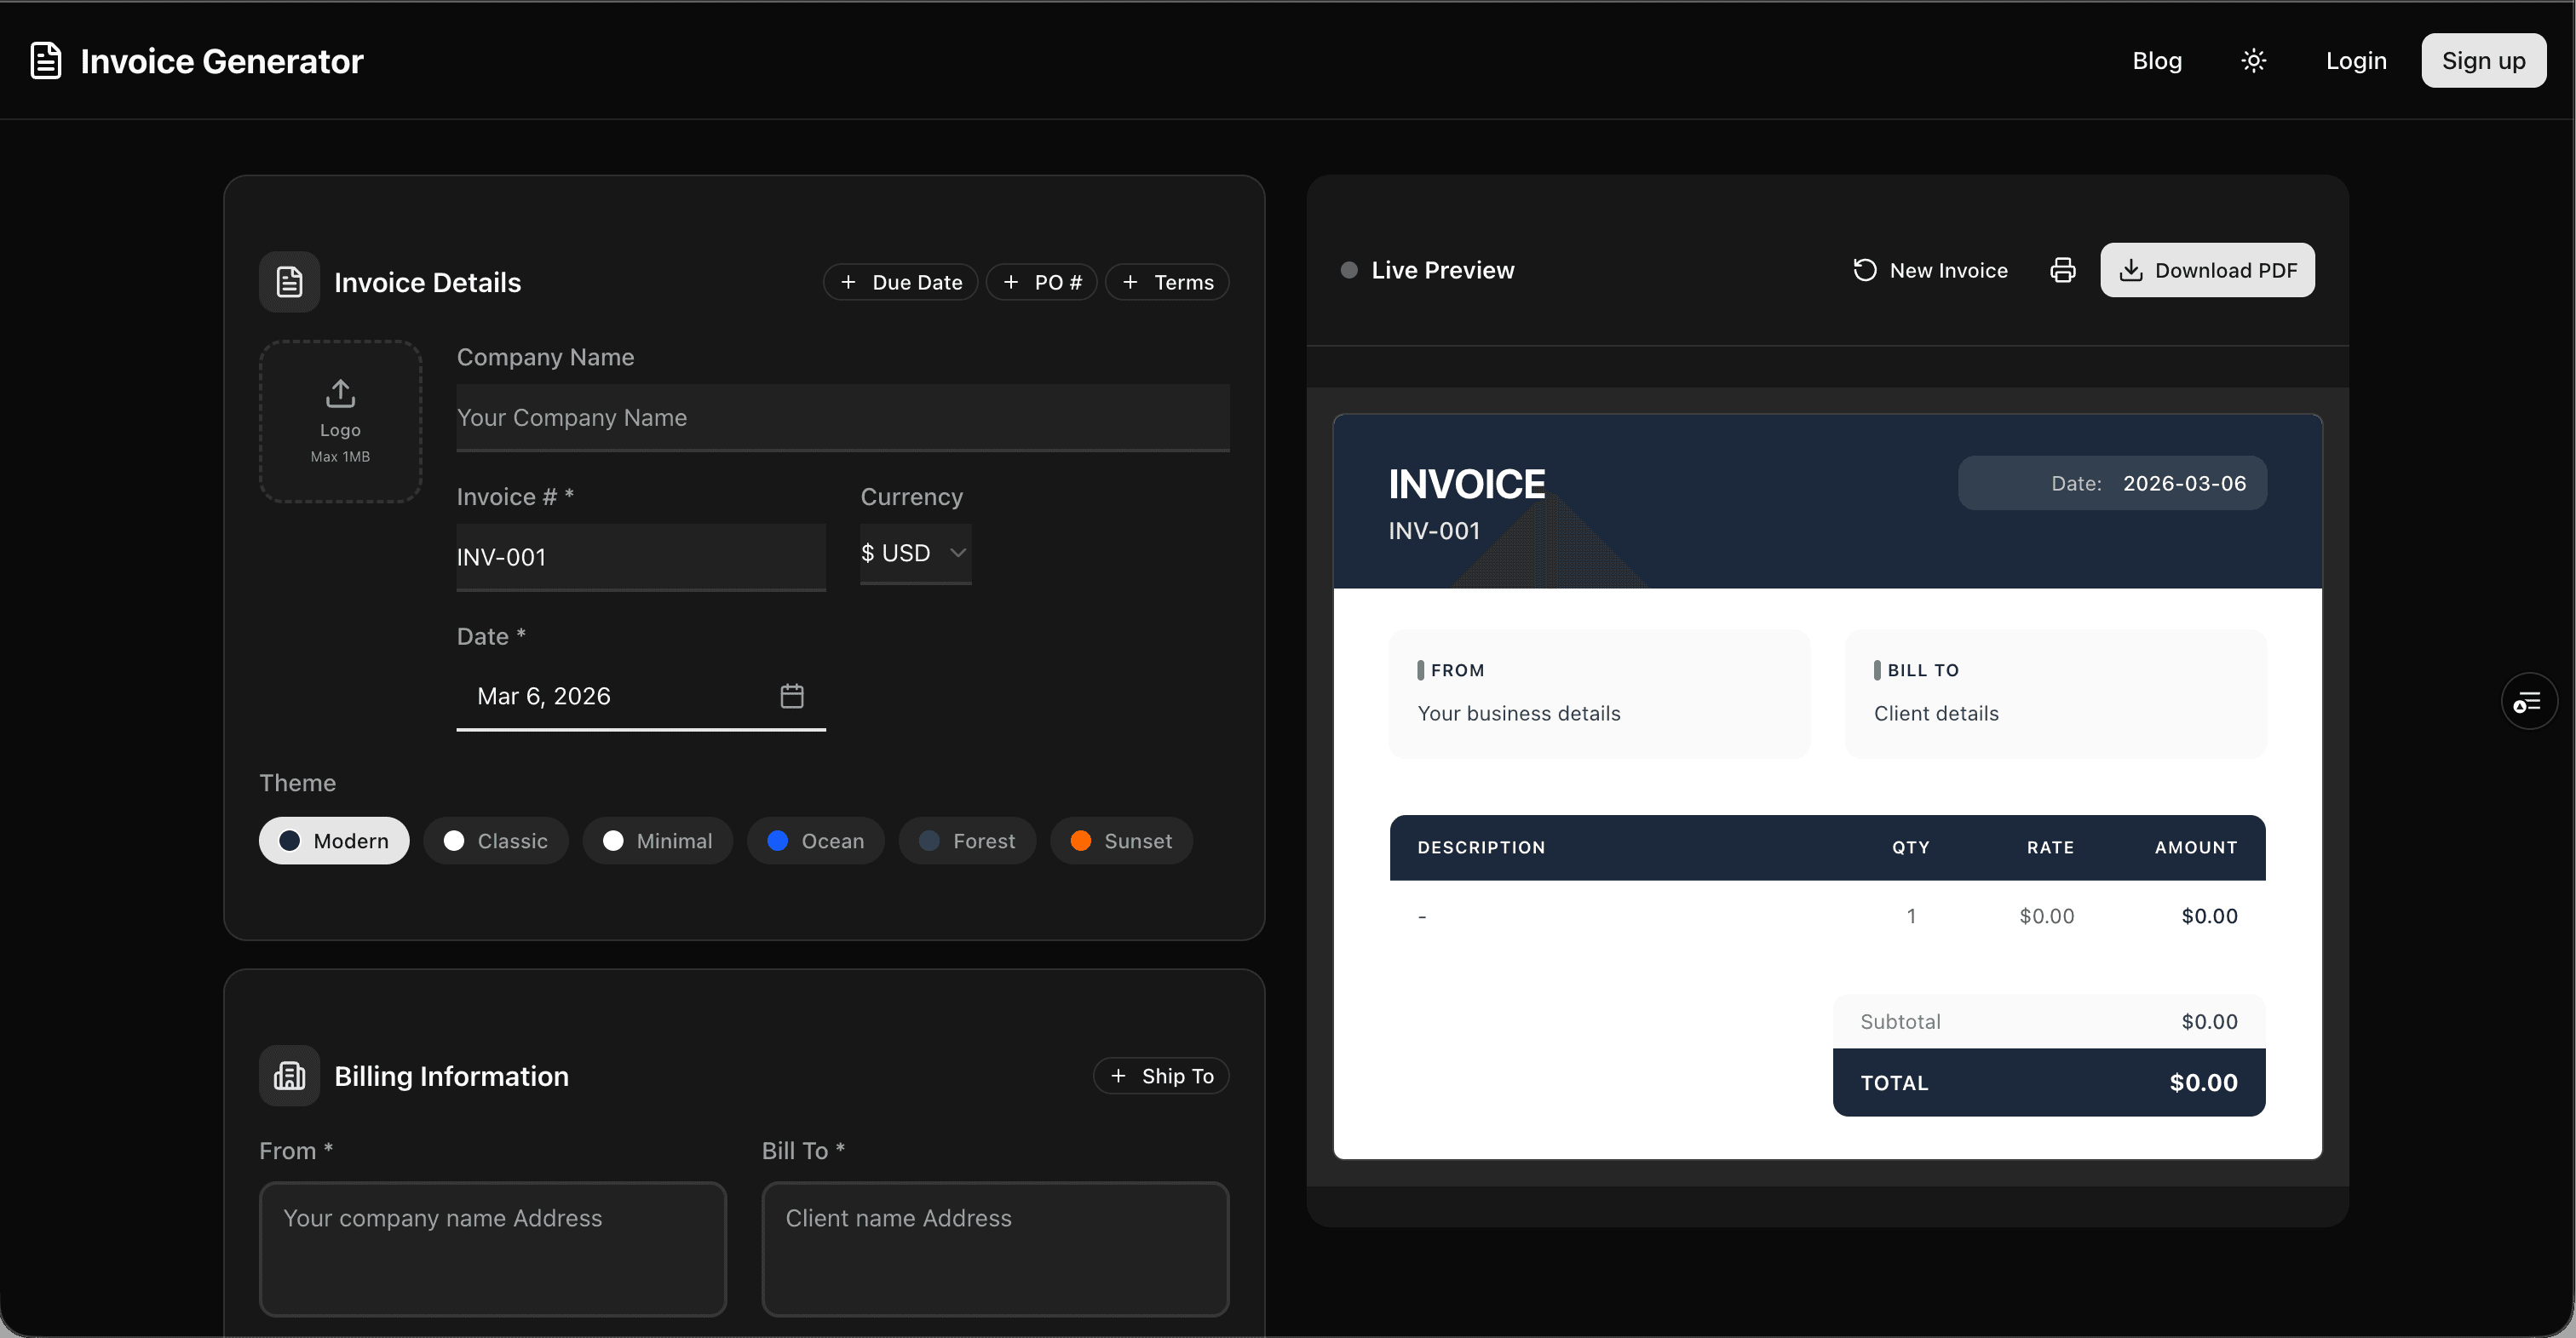This screenshot has width=2576, height=1338.
Task: Open the Blog page
Action: click(x=2156, y=60)
